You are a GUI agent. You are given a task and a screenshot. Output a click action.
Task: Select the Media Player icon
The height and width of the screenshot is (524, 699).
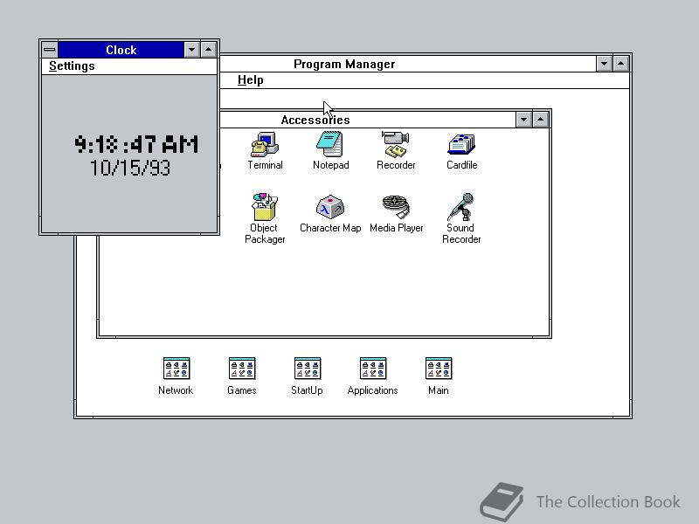[x=396, y=207]
